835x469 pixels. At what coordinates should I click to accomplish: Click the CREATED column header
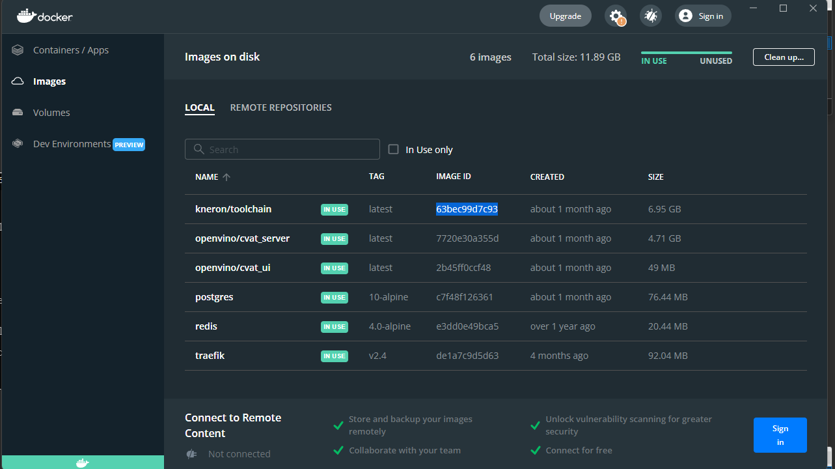(547, 177)
